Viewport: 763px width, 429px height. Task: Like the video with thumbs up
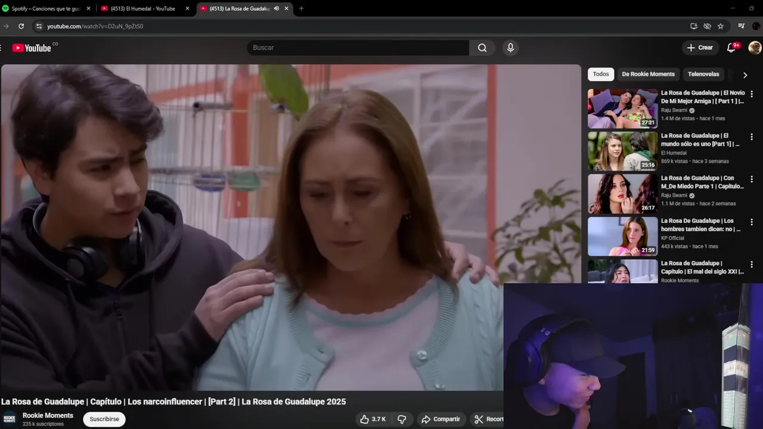373,419
